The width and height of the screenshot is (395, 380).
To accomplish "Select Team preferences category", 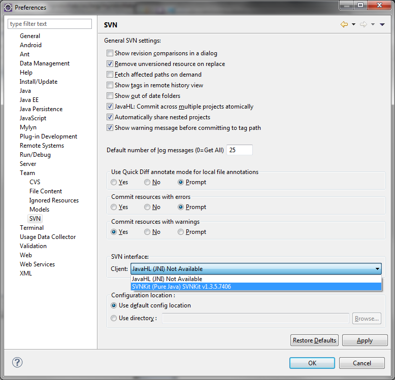I will pyautogui.click(x=27, y=173).
